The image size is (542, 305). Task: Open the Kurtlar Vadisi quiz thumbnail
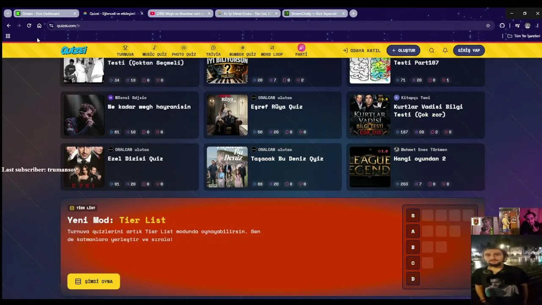370,115
